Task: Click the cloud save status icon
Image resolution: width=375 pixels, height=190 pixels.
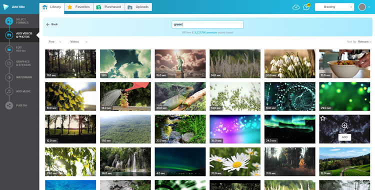Action: pyautogui.click(x=296, y=7)
